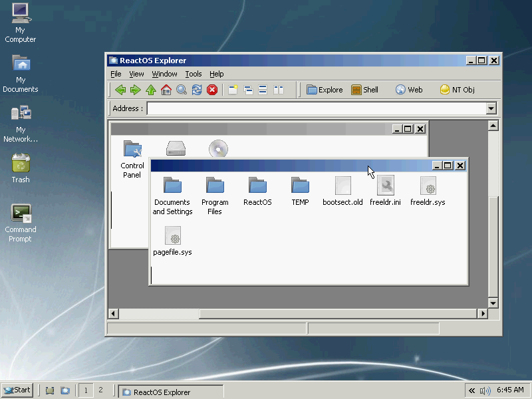Viewport: 532px width, 399px height.
Task: Open My Network desktop icon
Action: click(x=21, y=124)
